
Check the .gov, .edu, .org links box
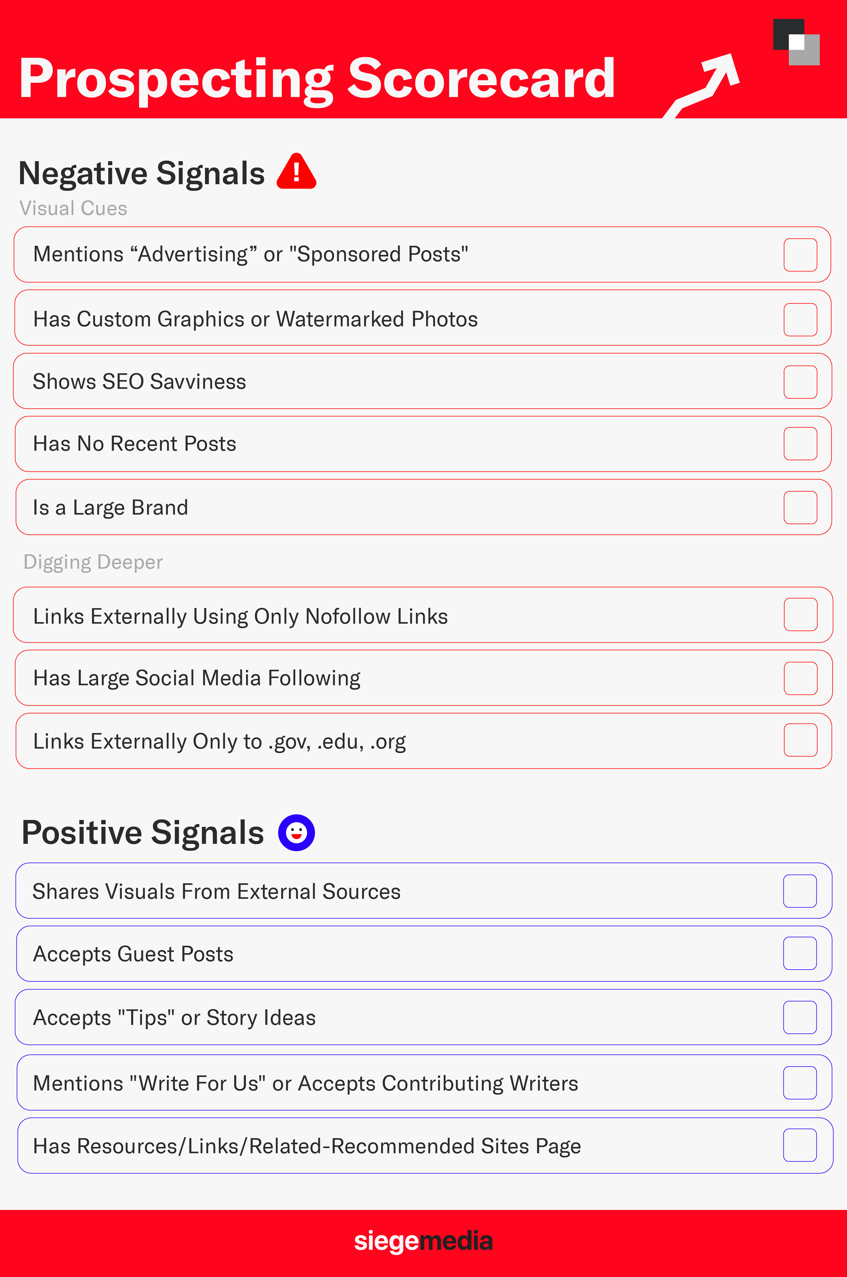tap(800, 740)
